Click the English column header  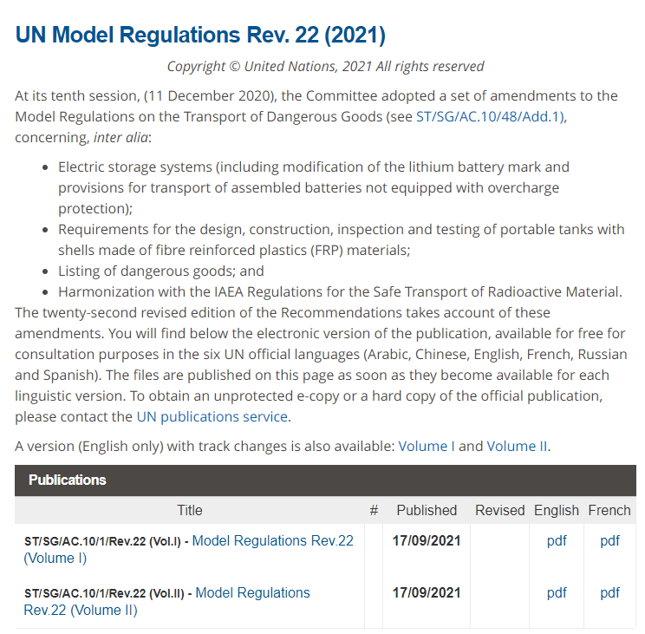click(557, 510)
